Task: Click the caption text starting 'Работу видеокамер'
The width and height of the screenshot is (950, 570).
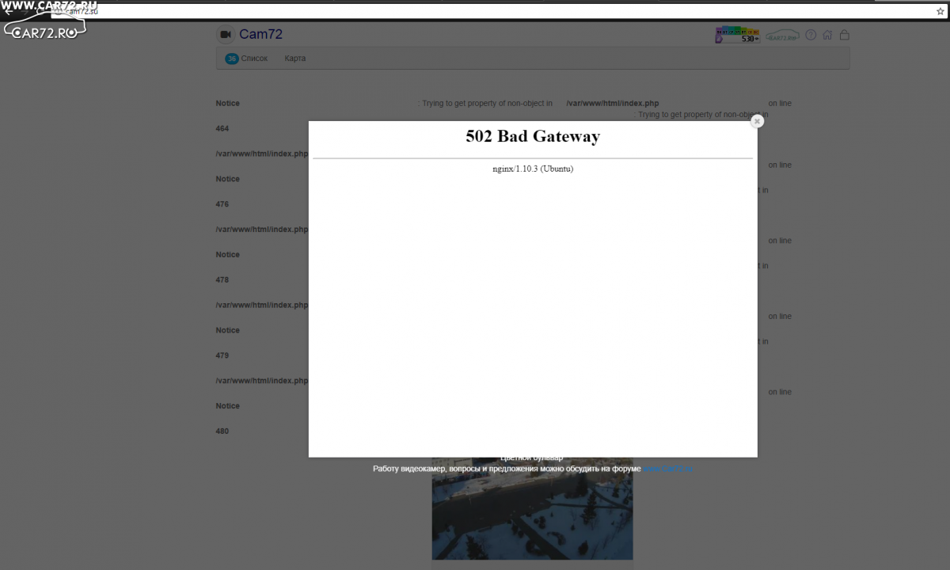Action: (x=507, y=469)
